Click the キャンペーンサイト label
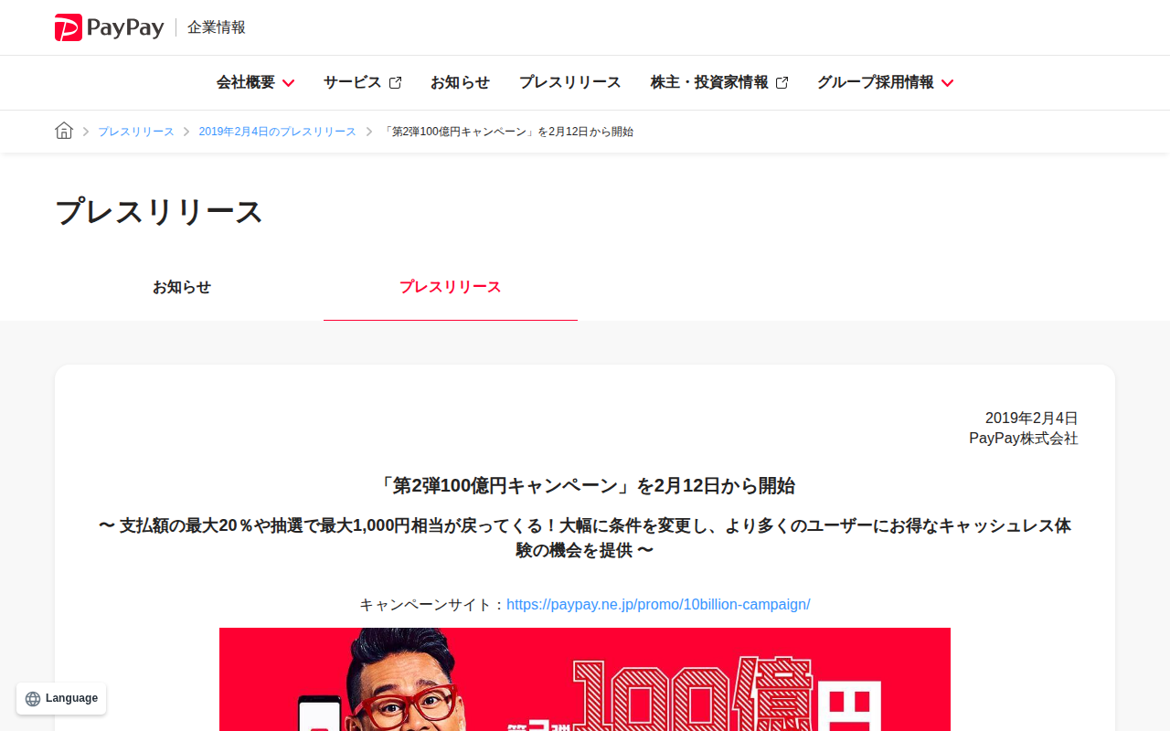Image resolution: width=1170 pixels, height=731 pixels. click(432, 605)
